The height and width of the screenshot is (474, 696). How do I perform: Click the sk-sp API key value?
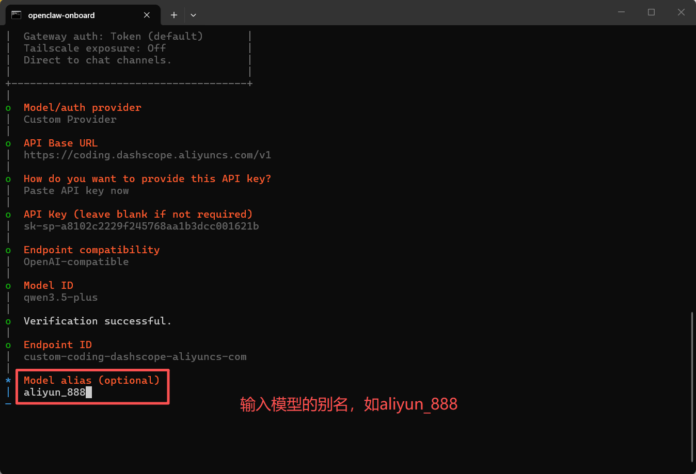pyautogui.click(x=141, y=226)
